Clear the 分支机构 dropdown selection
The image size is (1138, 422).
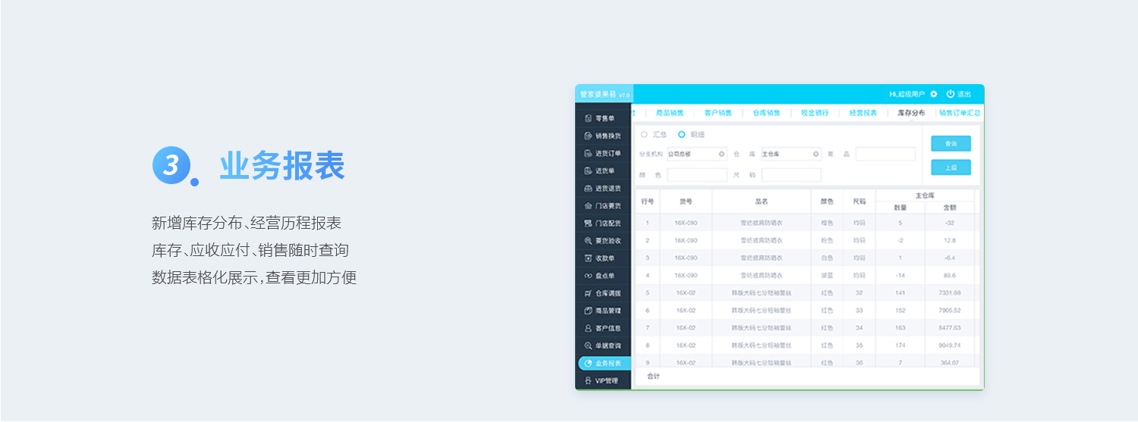click(722, 154)
